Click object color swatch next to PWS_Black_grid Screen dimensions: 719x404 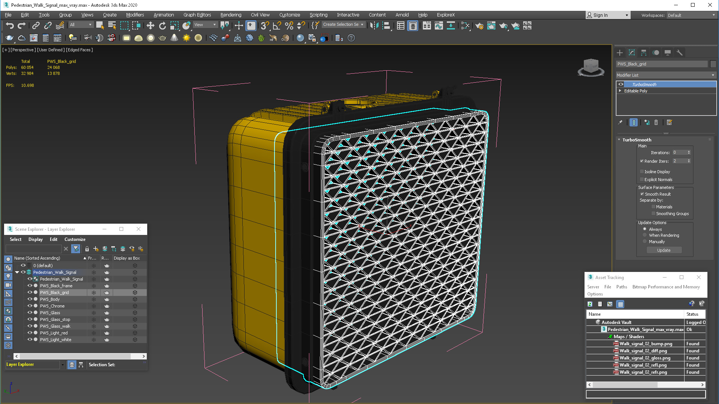pos(713,64)
